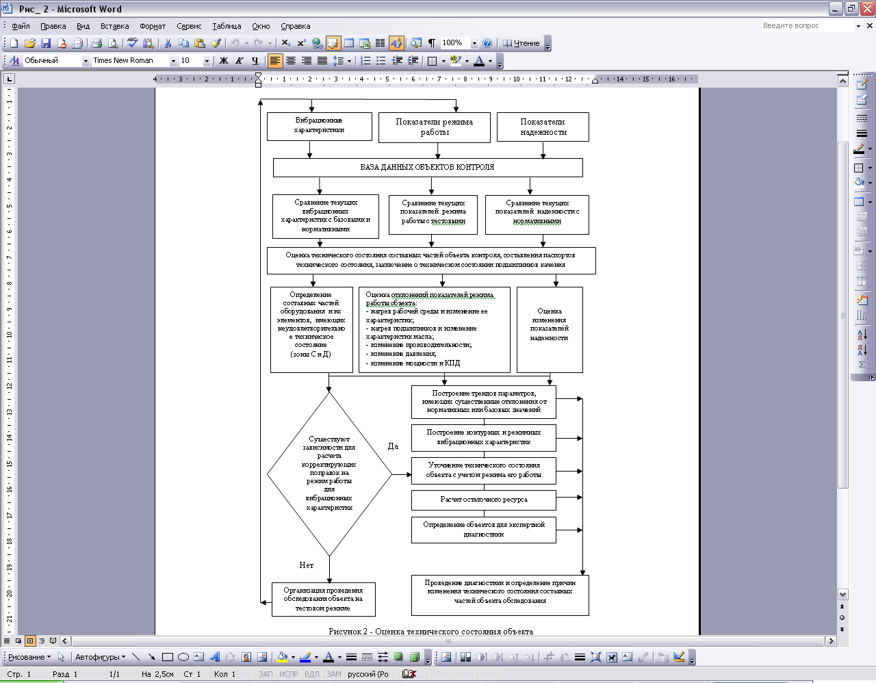Open the Times New Roman font dropdown
Image resolution: width=876 pixels, height=683 pixels.
click(173, 61)
